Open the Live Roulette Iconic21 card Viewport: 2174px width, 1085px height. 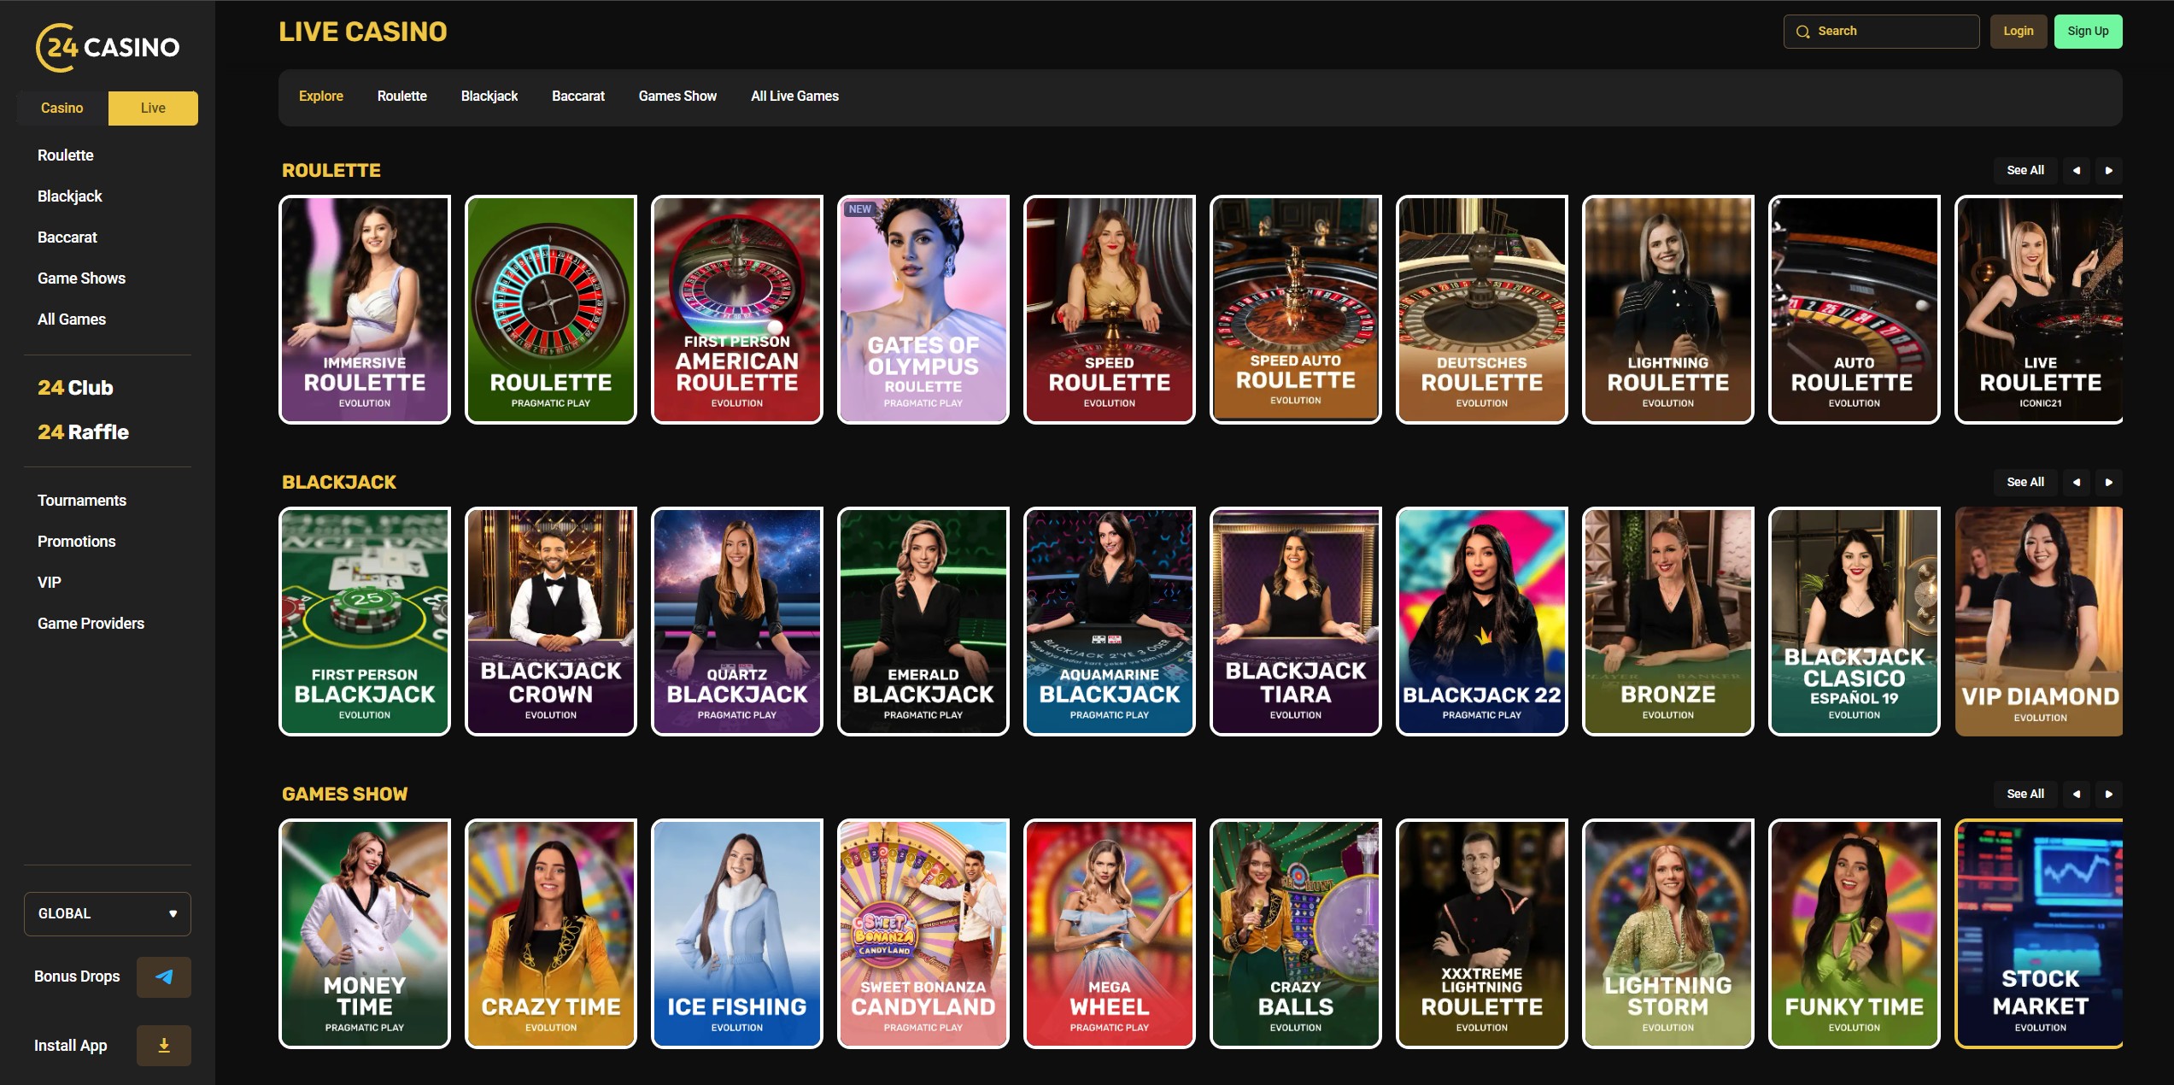click(x=2039, y=309)
